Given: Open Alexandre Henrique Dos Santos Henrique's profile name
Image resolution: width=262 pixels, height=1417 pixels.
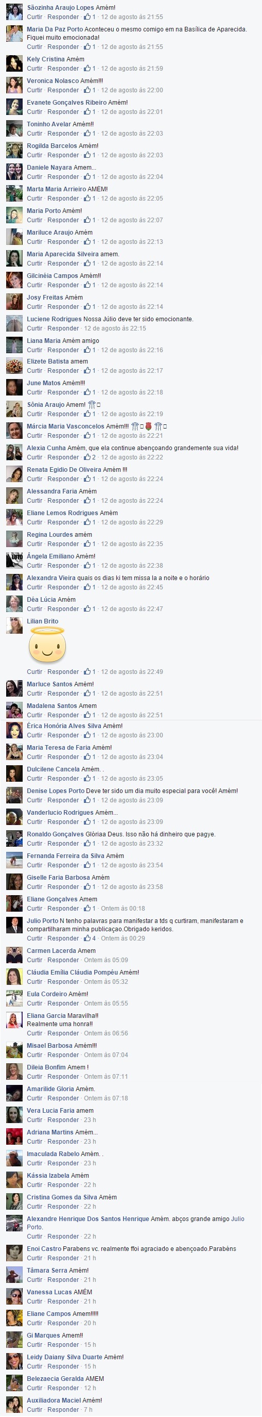Looking at the screenshot, I should click(x=88, y=1219).
